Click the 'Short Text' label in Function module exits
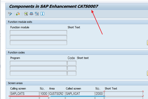The height and width of the screenshot is (99, 148). pos(74,27)
